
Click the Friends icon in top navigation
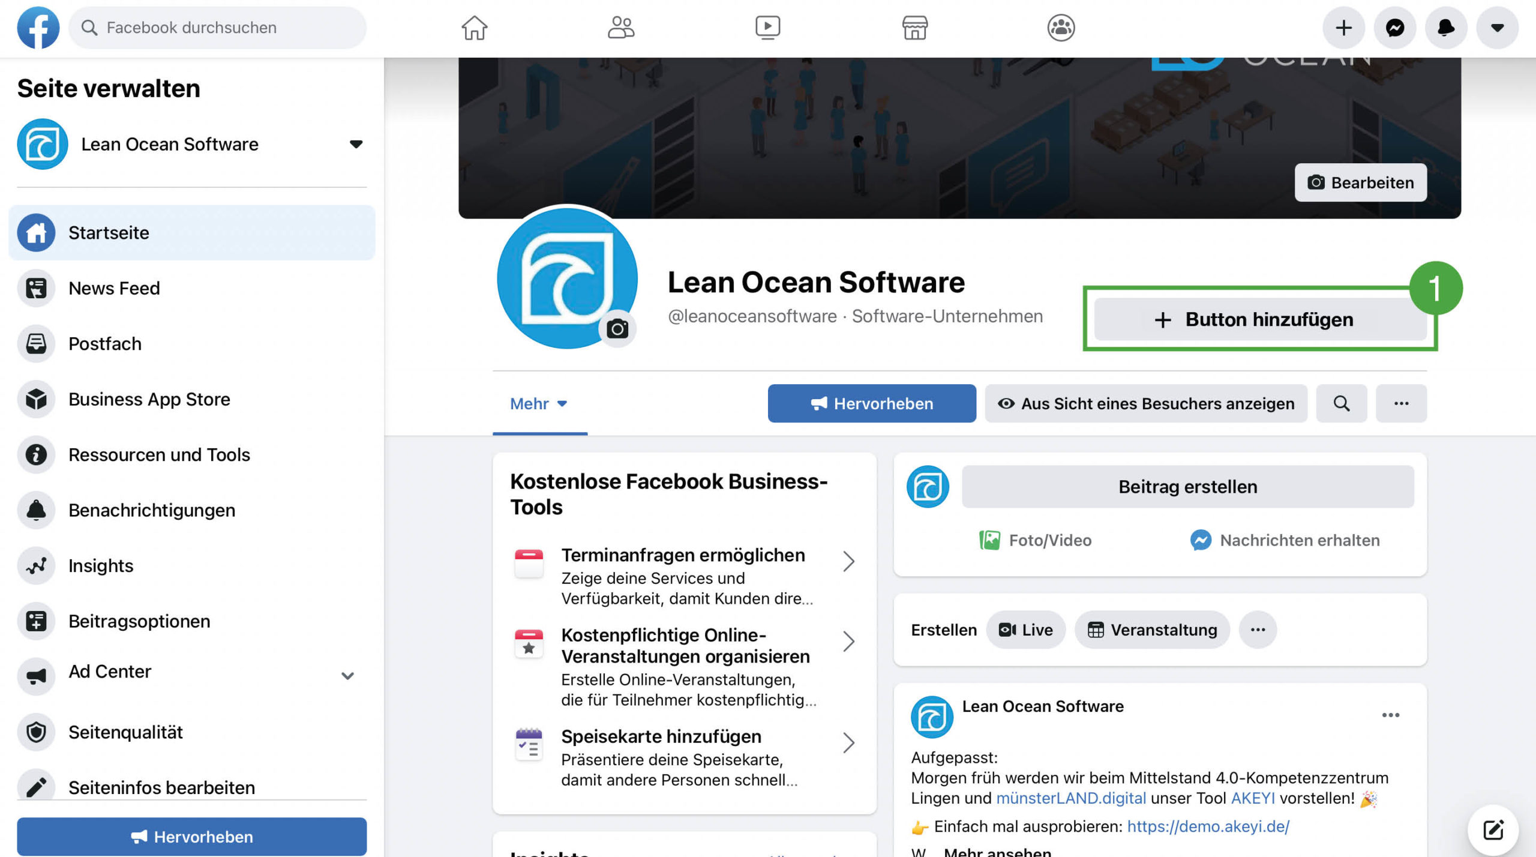click(621, 28)
